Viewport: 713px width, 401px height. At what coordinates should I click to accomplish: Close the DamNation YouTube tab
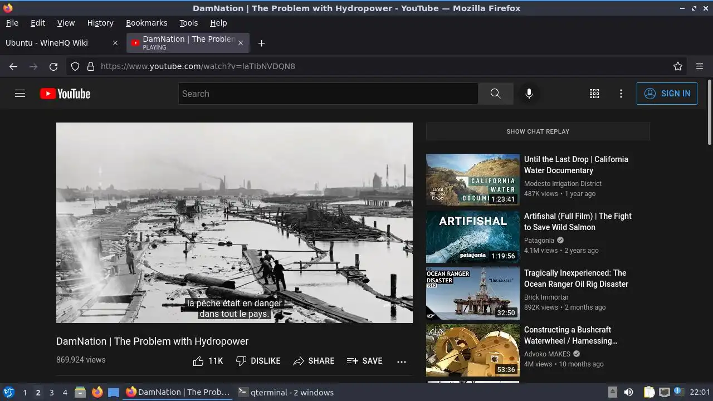pyautogui.click(x=241, y=43)
